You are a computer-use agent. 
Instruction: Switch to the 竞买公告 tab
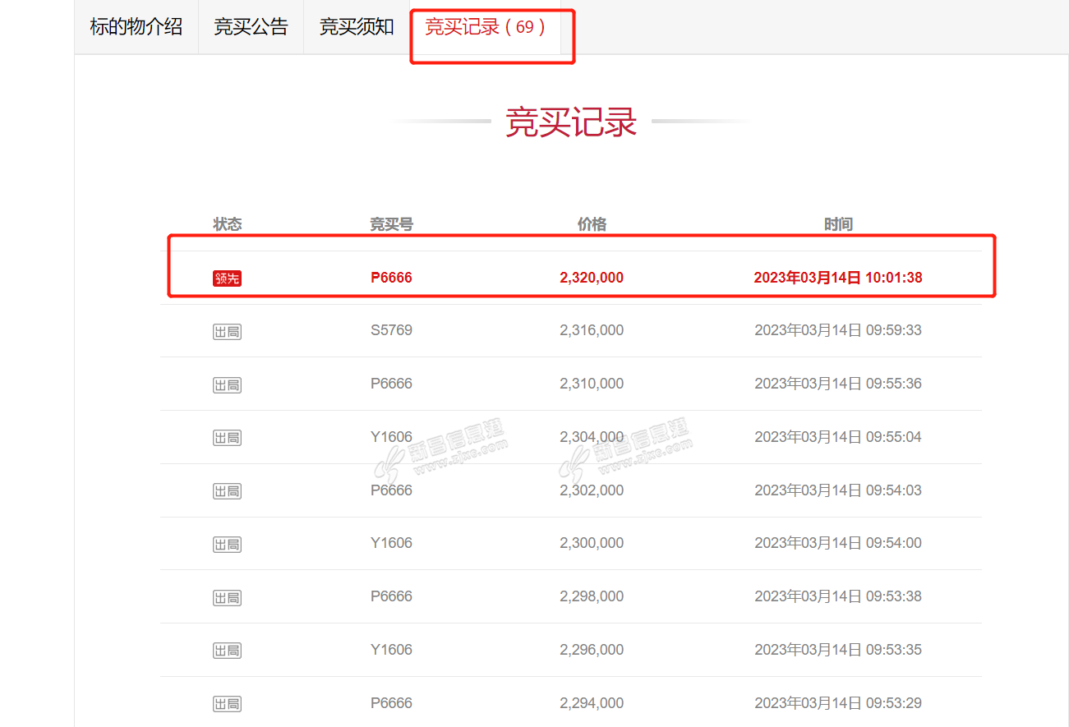tap(251, 26)
